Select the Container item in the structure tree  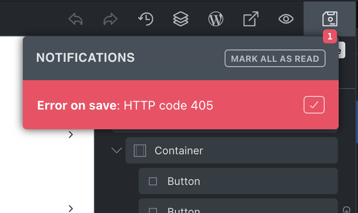point(232,150)
